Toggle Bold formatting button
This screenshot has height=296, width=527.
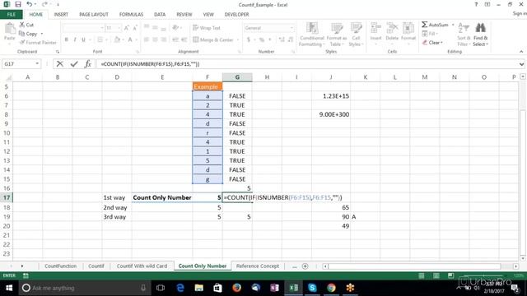pos(67,39)
